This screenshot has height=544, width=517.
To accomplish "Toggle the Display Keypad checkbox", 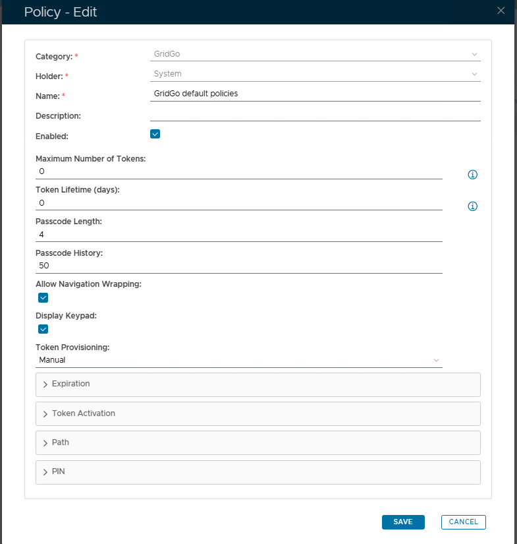I will pos(43,329).
